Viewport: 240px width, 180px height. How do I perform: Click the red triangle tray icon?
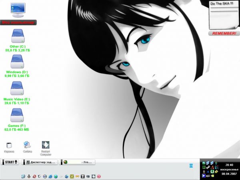tap(212, 167)
